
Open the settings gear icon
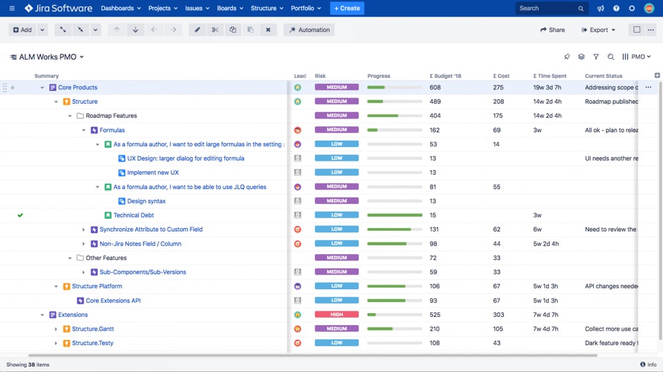click(x=632, y=8)
